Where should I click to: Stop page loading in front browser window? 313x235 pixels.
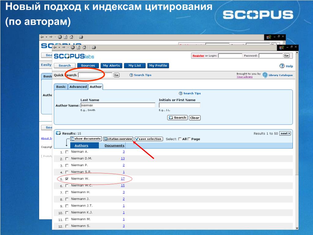(x=73, y=47)
